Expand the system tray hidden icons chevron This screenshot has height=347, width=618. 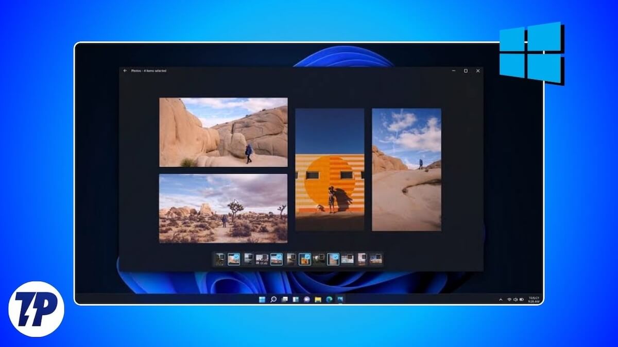501,299
